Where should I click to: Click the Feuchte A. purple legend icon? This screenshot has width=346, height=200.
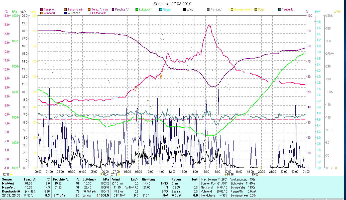pos(113,9)
